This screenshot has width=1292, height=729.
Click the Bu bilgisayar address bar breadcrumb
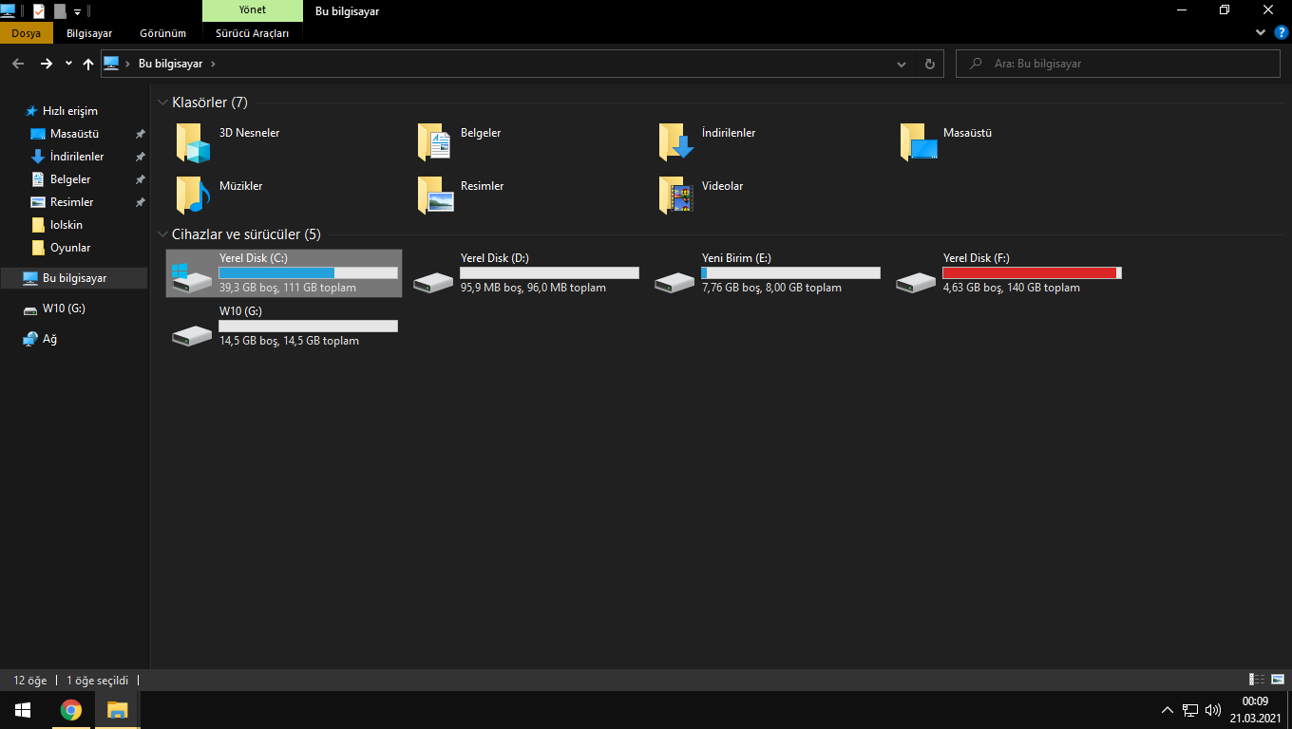pos(170,64)
